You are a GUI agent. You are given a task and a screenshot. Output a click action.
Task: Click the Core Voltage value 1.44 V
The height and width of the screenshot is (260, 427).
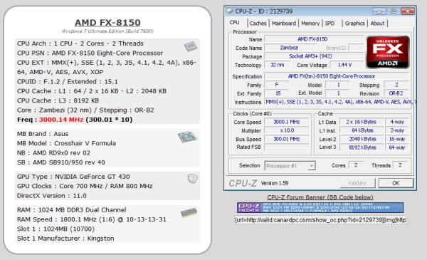click(x=346, y=65)
